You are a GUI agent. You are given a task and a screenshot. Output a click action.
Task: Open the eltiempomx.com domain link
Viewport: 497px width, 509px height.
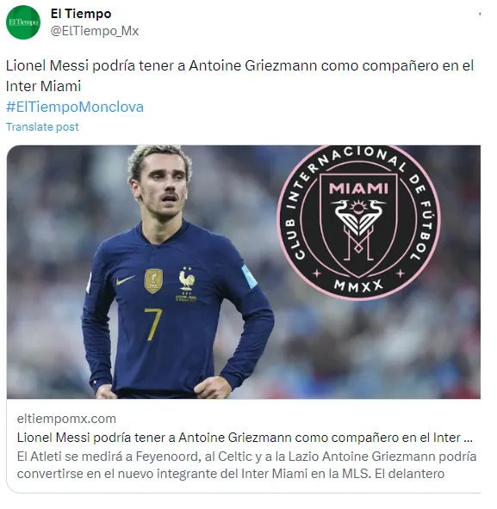pyautogui.click(x=66, y=419)
